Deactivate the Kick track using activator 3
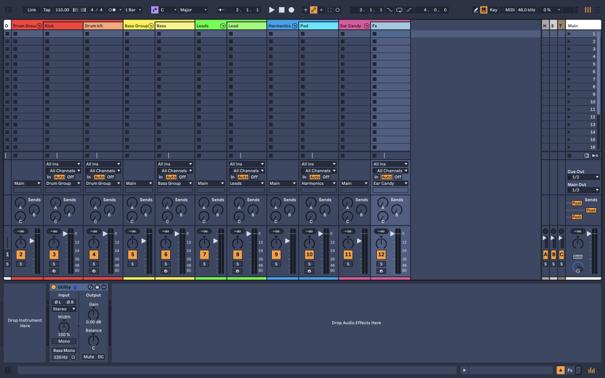 click(54, 255)
